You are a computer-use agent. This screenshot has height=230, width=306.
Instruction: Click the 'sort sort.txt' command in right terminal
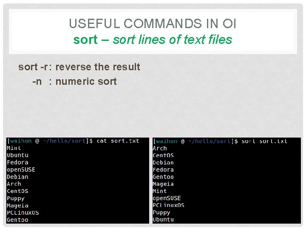pos(264,141)
